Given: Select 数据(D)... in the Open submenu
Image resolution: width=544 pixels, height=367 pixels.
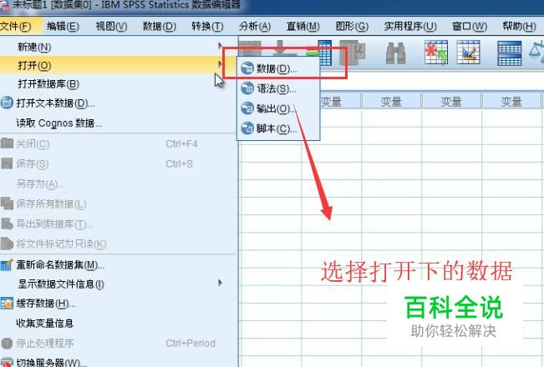Looking at the screenshot, I should click(x=278, y=68).
